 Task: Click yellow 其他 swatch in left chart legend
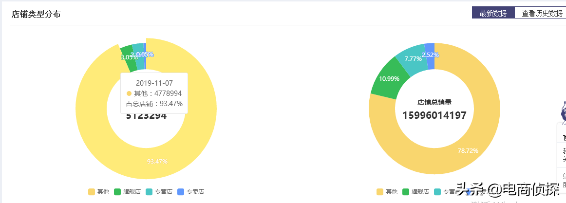click(x=91, y=192)
